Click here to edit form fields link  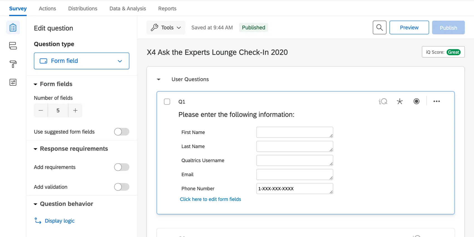(210, 199)
